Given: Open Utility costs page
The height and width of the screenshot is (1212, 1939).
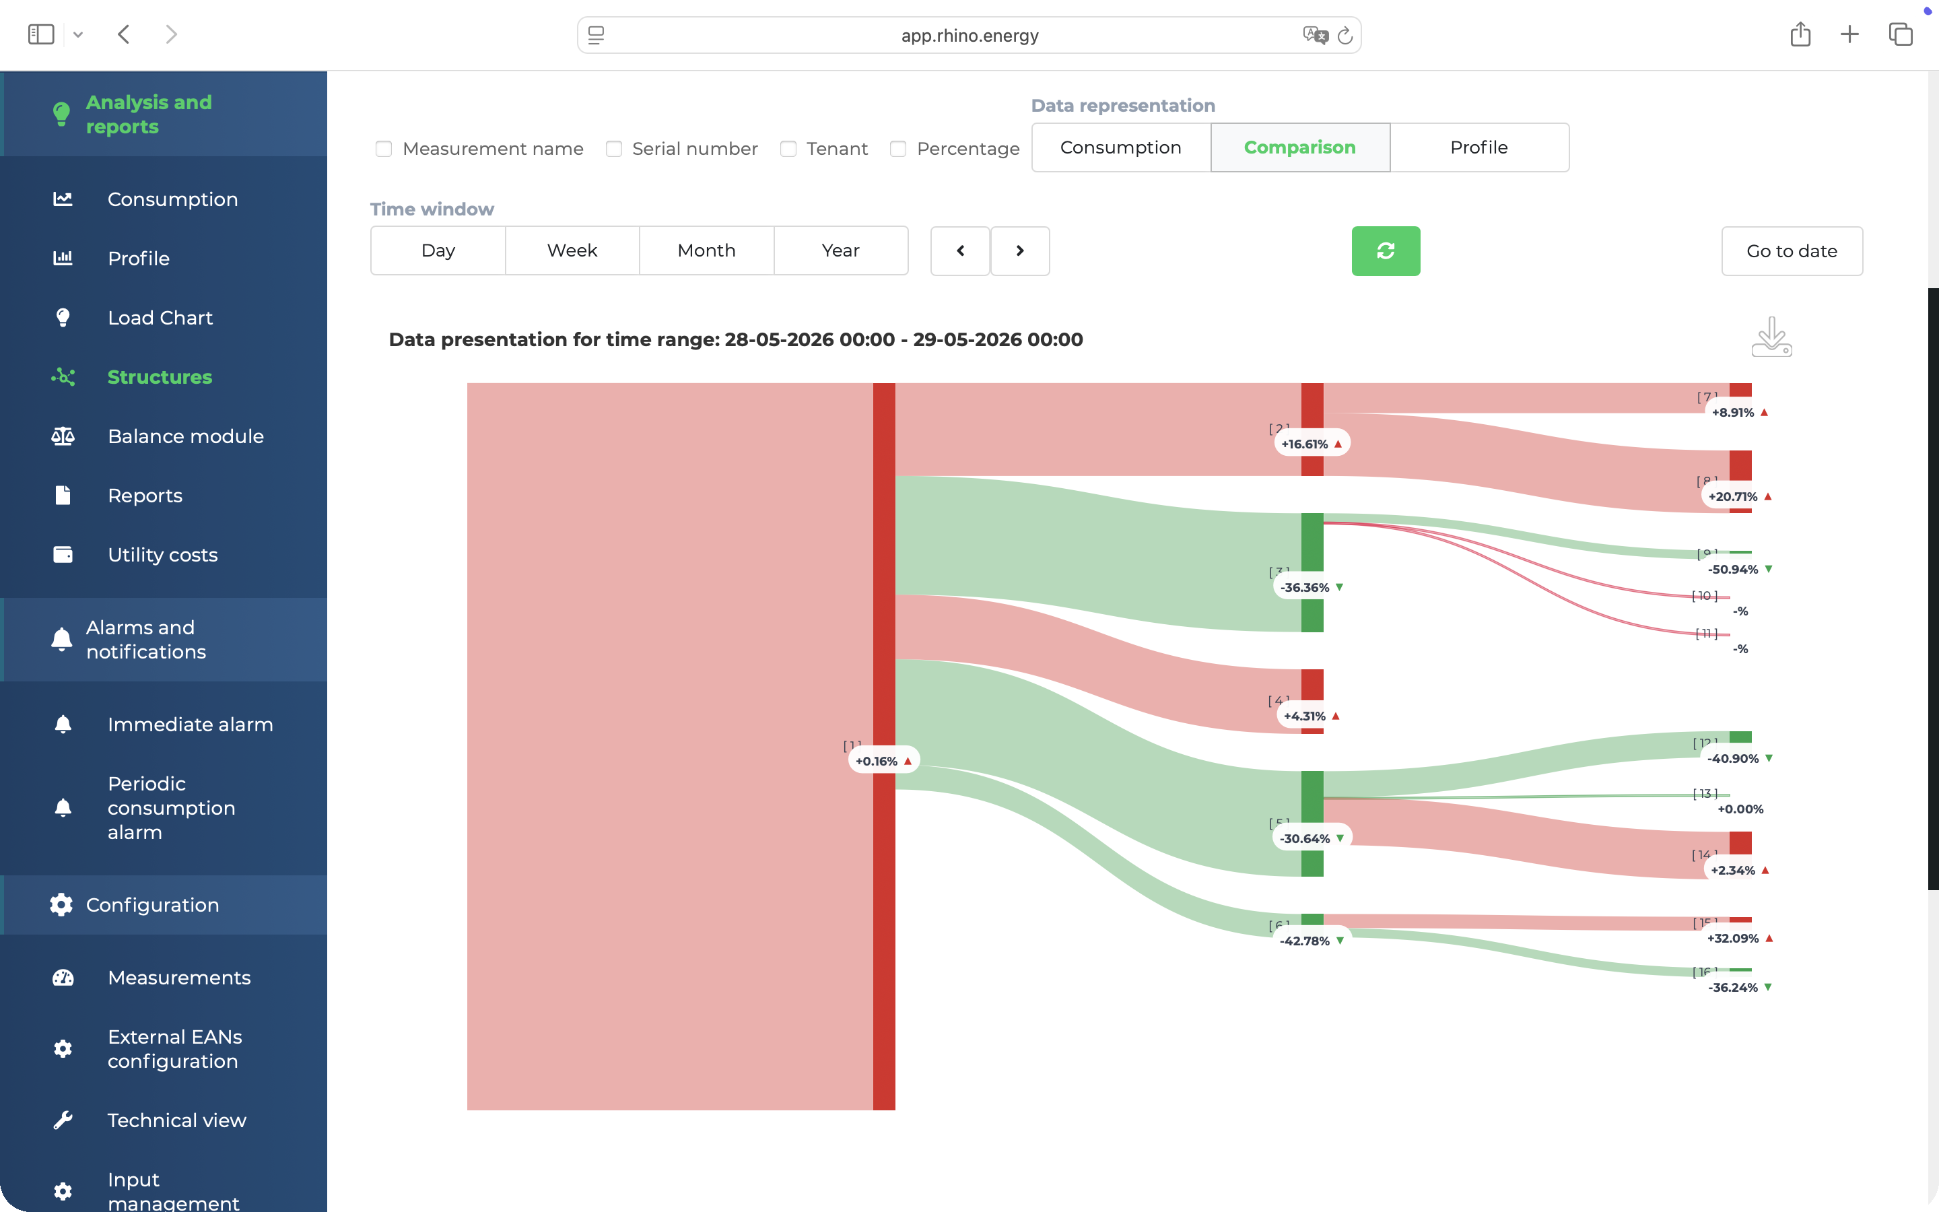Looking at the screenshot, I should pos(163,555).
